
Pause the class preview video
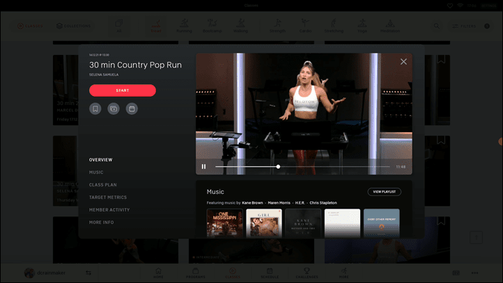(x=203, y=166)
